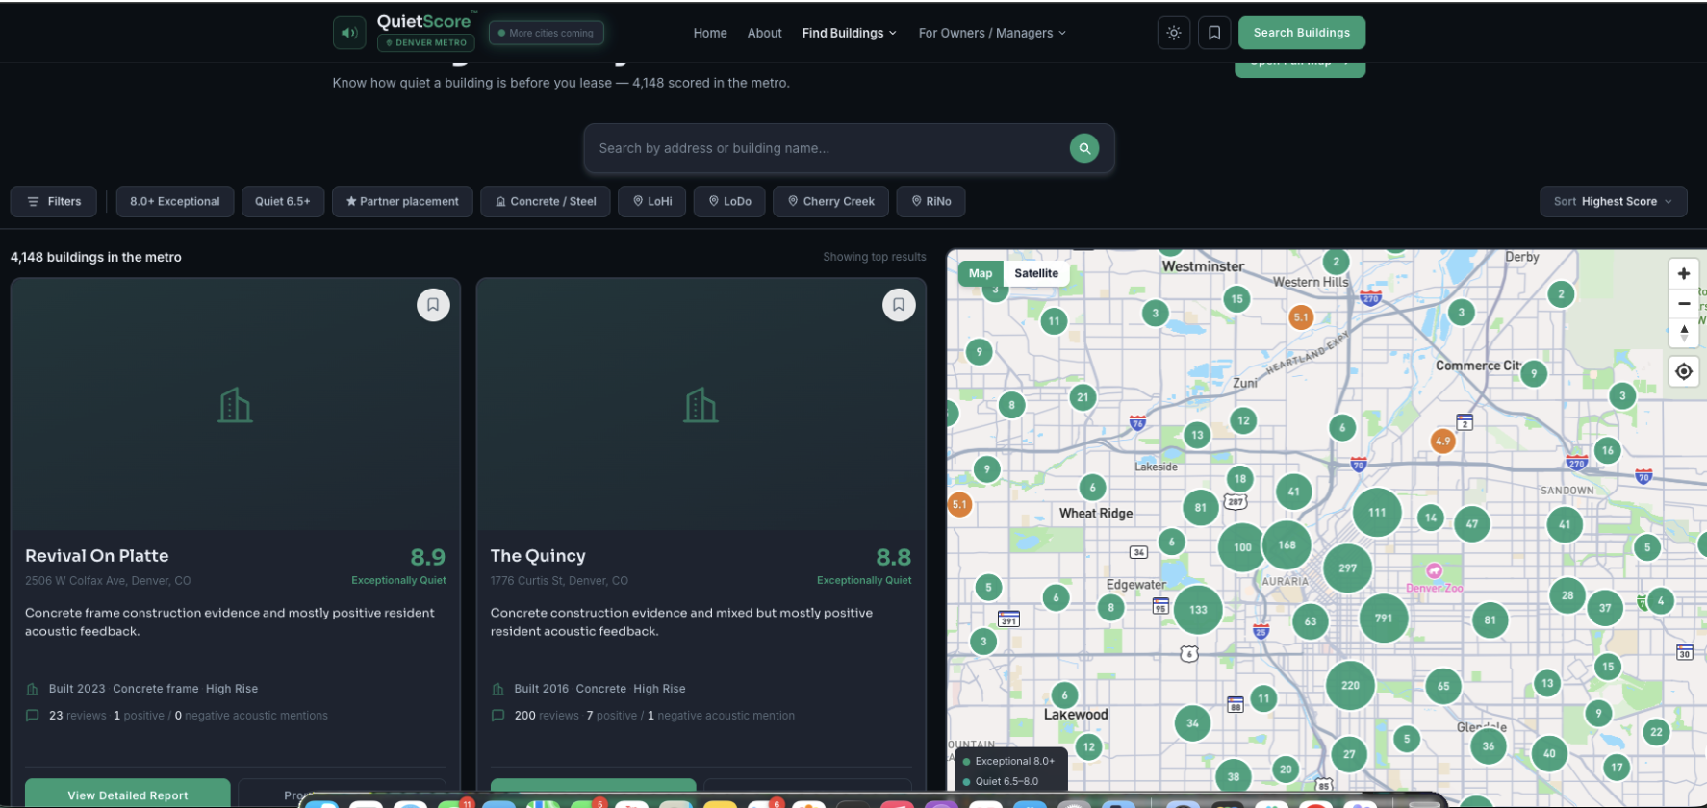Image resolution: width=1707 pixels, height=808 pixels.
Task: Open the 297 buildings map cluster
Action: click(1348, 568)
